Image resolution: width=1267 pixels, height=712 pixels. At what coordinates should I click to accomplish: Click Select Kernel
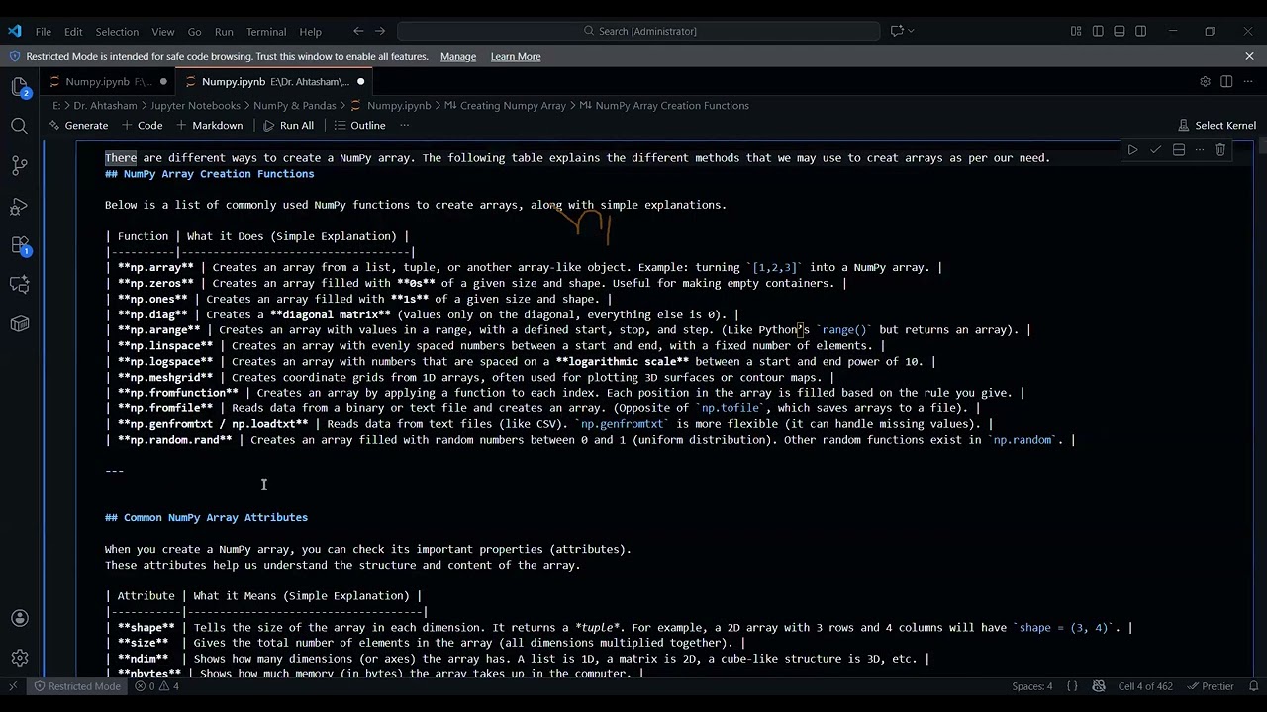coord(1217,125)
